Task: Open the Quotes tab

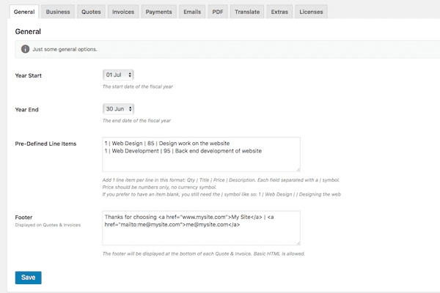Action: pos(91,12)
